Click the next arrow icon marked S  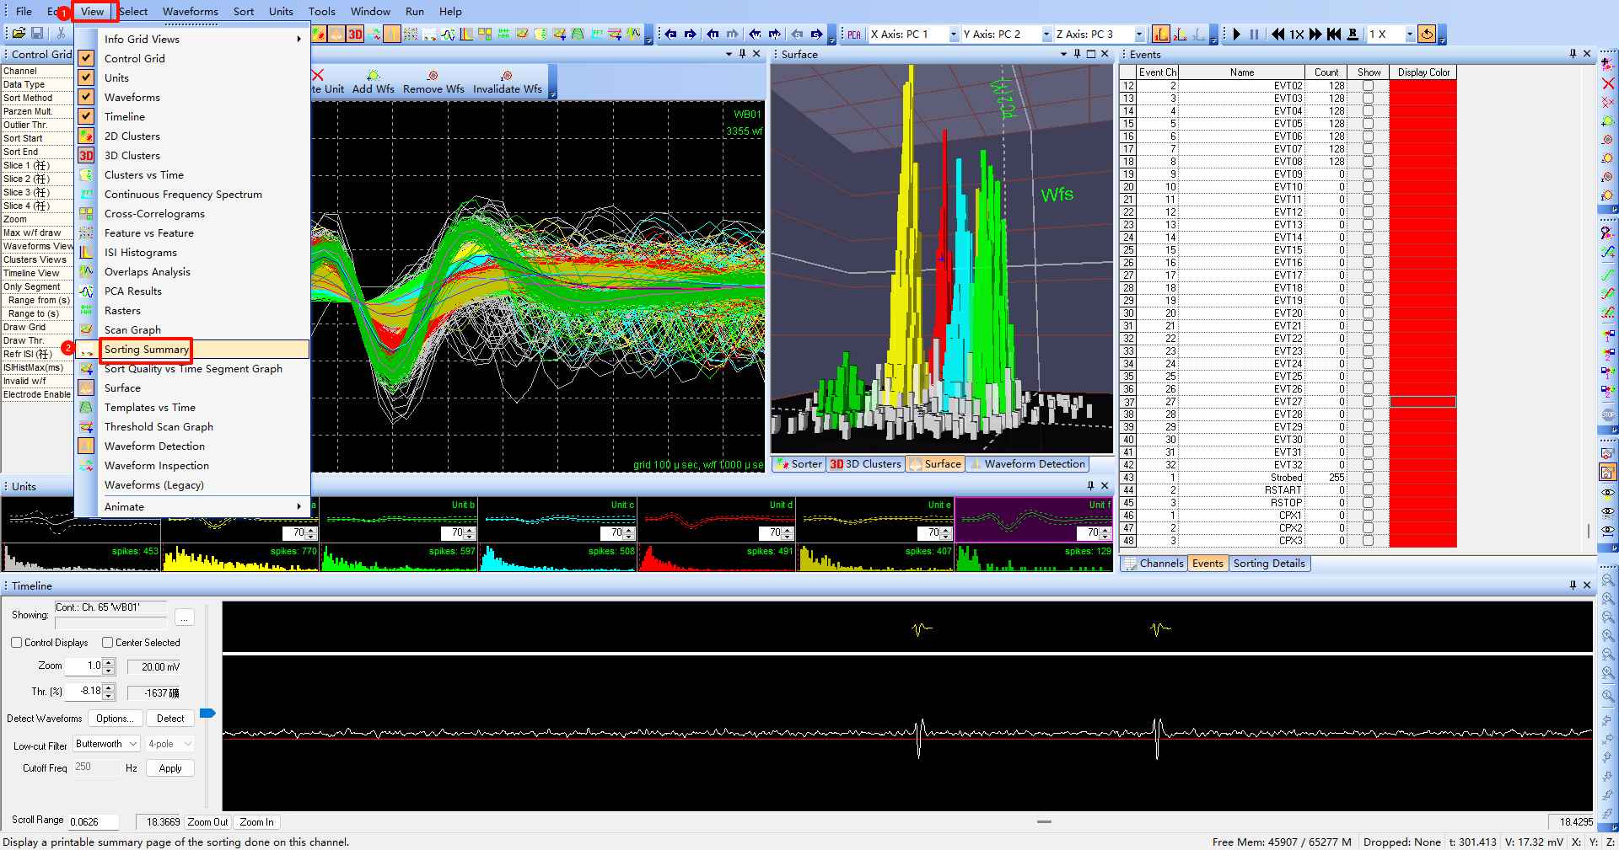[816, 35]
